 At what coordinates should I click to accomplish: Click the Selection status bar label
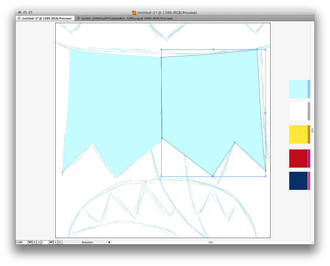click(87, 242)
